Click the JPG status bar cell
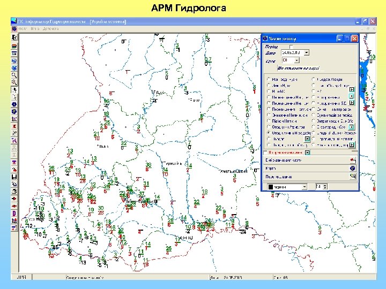386x289 pixels. (21, 277)
